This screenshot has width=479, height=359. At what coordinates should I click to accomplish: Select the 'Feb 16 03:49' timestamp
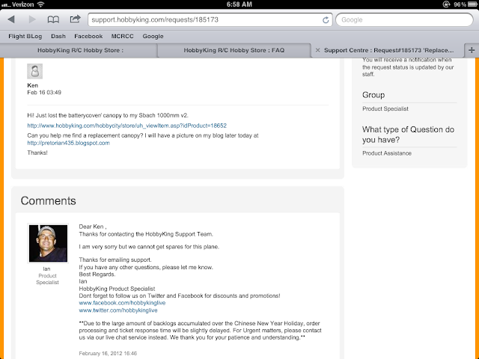[x=44, y=93]
